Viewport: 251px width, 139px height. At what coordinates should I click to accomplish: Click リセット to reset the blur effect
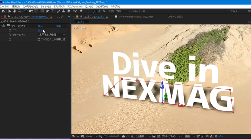pos(40,26)
